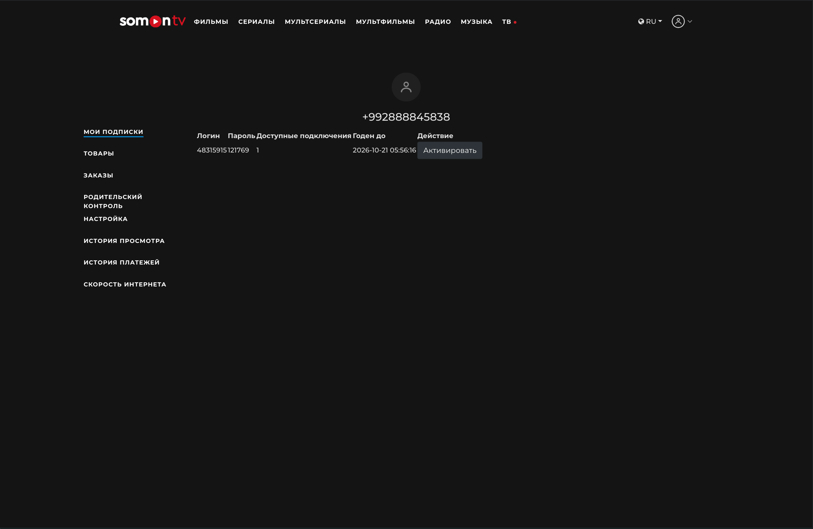Open Скорость интернета test
813x529 pixels.
(x=125, y=285)
